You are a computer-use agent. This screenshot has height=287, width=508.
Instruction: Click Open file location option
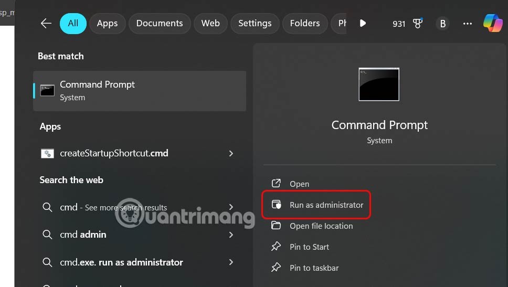tap(321, 226)
